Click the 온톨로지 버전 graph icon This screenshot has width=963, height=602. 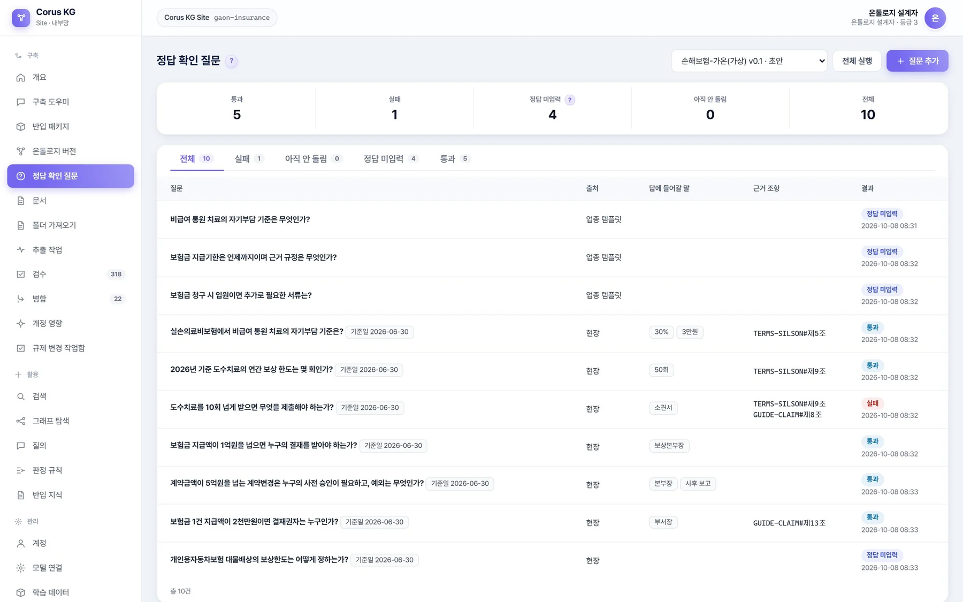tap(20, 151)
